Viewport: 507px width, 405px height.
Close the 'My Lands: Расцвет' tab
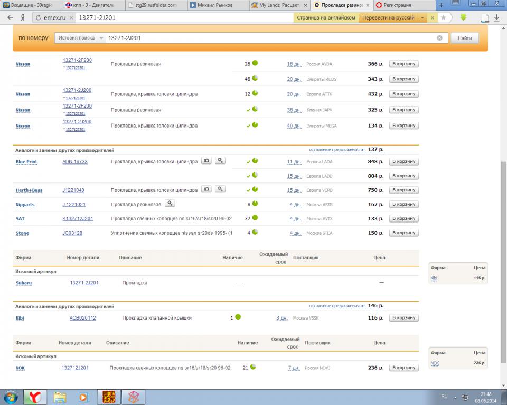pos(306,5)
